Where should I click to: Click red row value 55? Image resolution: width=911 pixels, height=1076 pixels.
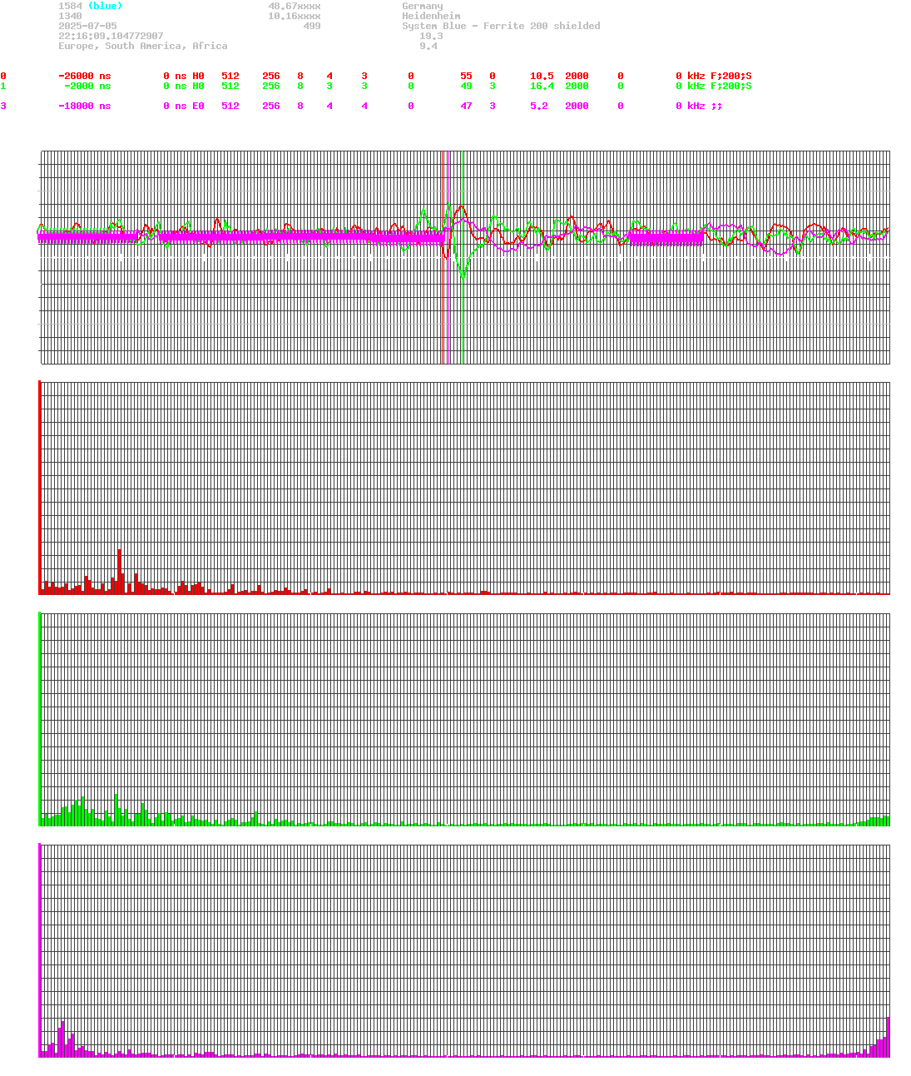point(466,76)
